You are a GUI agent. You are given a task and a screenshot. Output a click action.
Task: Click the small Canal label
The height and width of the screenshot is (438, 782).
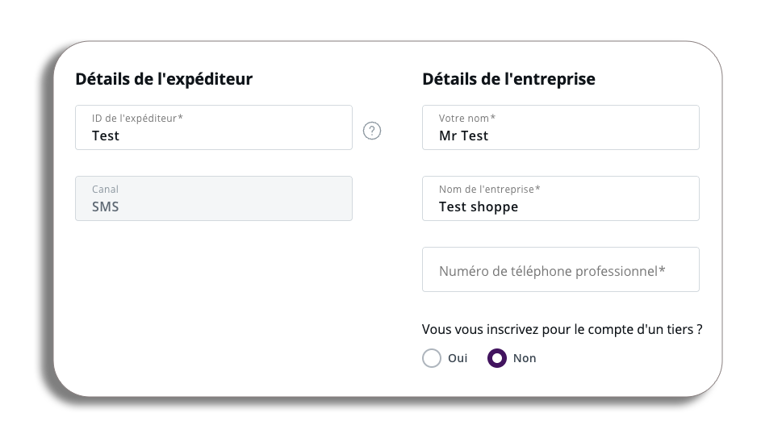point(105,190)
